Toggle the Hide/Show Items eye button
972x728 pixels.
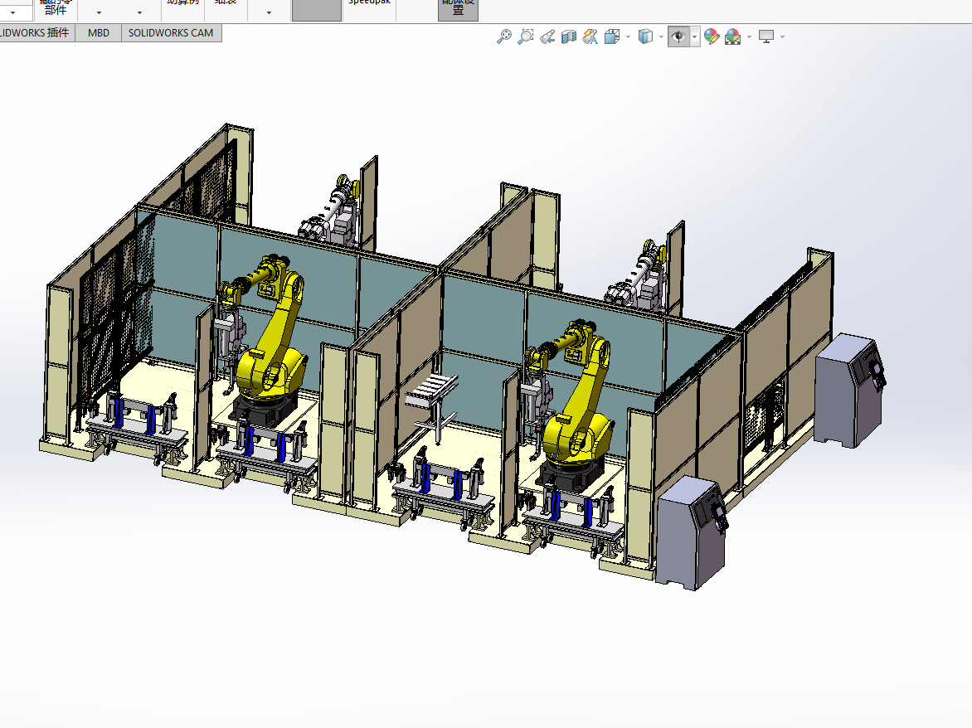point(678,36)
